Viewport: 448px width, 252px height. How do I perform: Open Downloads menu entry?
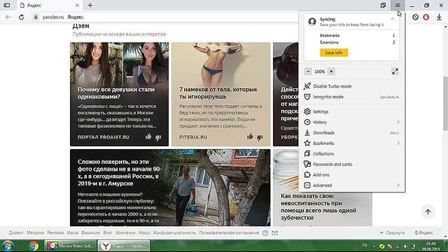351,133
